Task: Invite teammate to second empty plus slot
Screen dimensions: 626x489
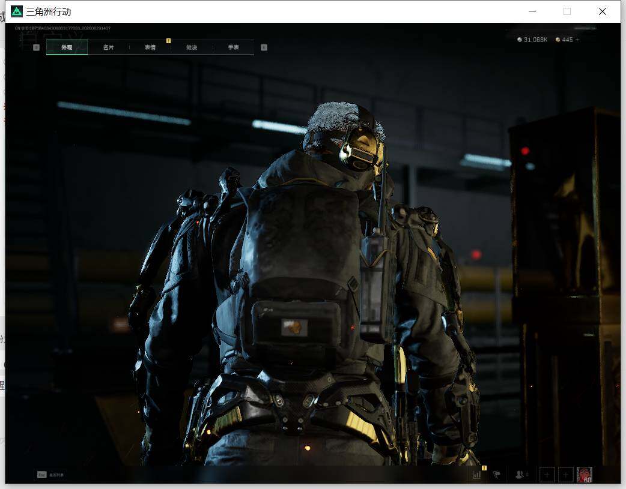Action: tap(566, 475)
